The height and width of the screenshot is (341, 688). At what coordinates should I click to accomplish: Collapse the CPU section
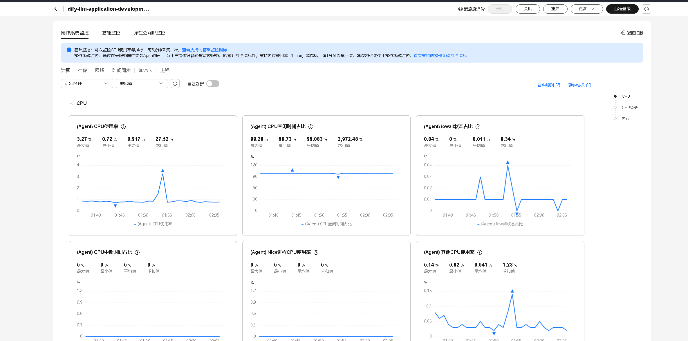click(71, 103)
